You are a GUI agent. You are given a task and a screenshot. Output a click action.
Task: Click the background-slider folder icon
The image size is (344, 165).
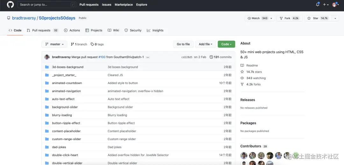click(x=47, y=107)
